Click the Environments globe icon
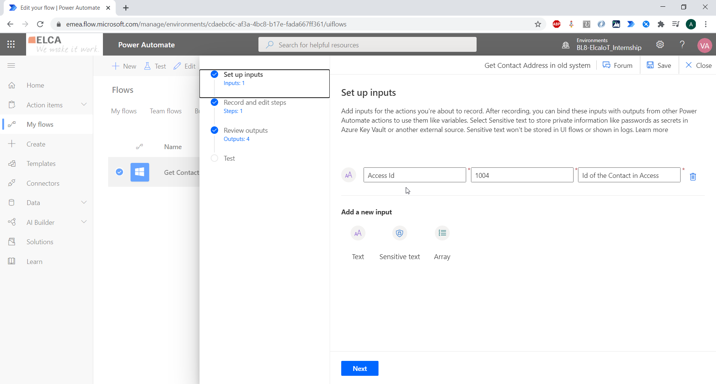This screenshot has width=716, height=384. pos(566,45)
